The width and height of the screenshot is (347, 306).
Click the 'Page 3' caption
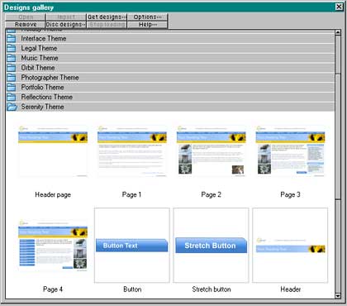pyautogui.click(x=290, y=194)
